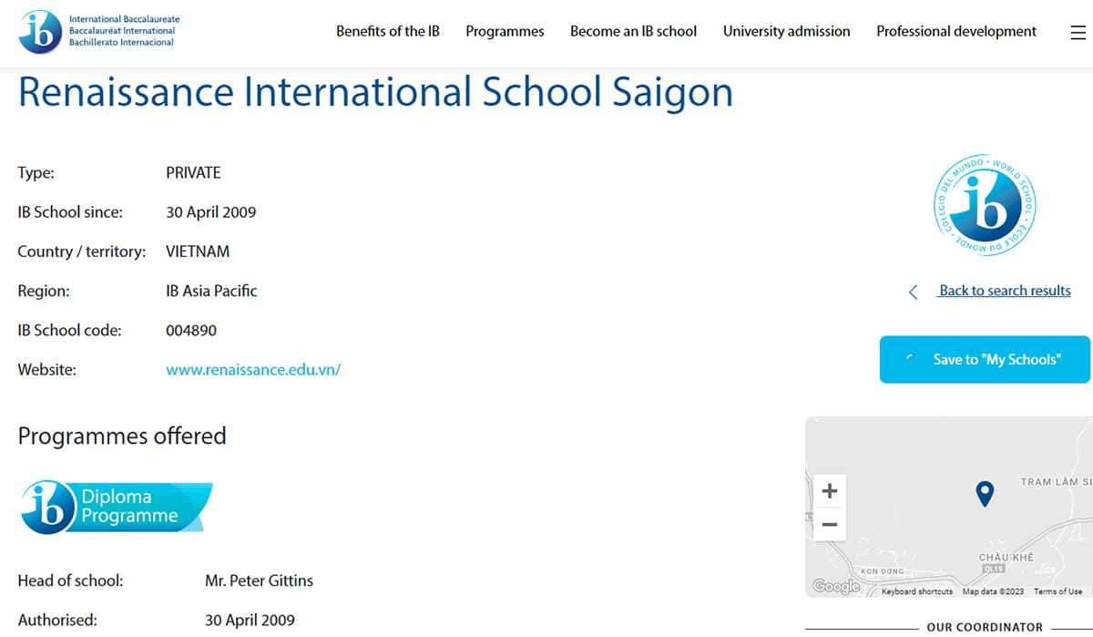Open map Terms of Use link
Viewport: 1093px width, 637px height.
[x=1057, y=591]
